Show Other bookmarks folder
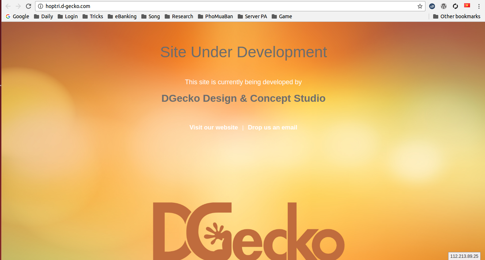 tap(457, 16)
